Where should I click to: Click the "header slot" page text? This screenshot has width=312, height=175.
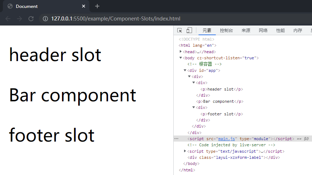point(55,55)
